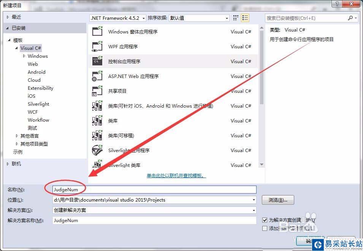Select the 类库(可移植) template icon
Screen dimensions: 363x251
pyautogui.click(x=97, y=135)
